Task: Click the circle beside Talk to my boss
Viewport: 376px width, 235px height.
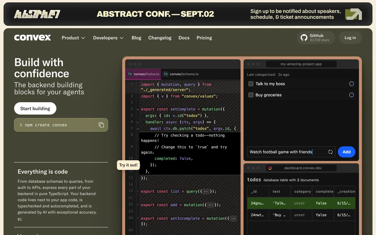Action: click(x=352, y=84)
